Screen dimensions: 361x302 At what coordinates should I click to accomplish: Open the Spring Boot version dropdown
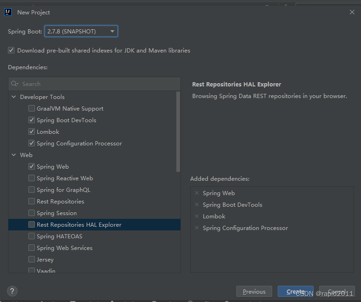[x=81, y=31]
